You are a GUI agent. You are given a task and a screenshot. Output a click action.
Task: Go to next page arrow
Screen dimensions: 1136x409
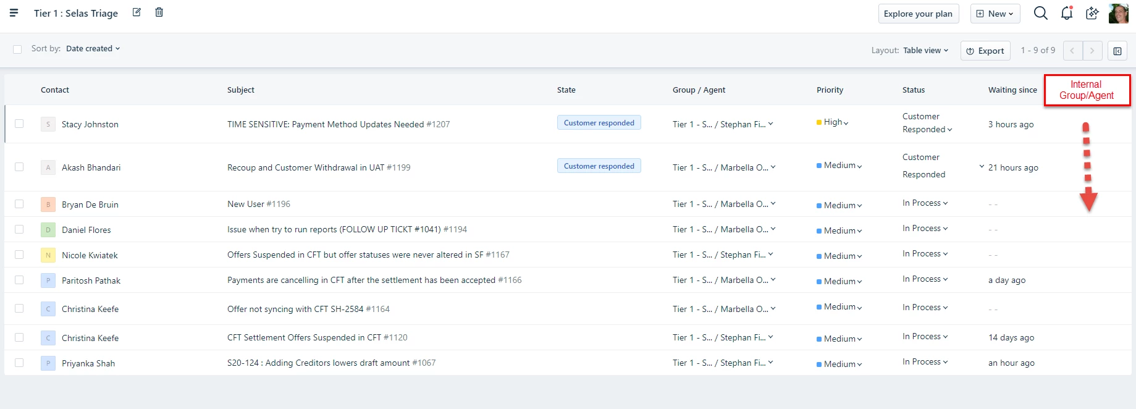(1092, 51)
